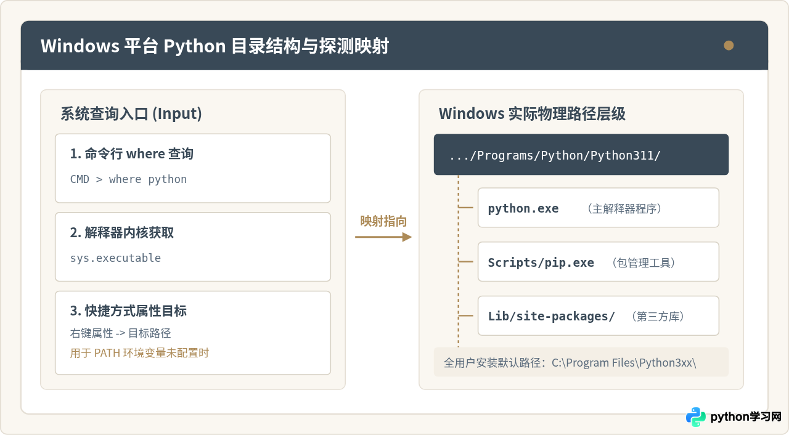Click '用于 PATH 环境变量未配置时' note

139,353
